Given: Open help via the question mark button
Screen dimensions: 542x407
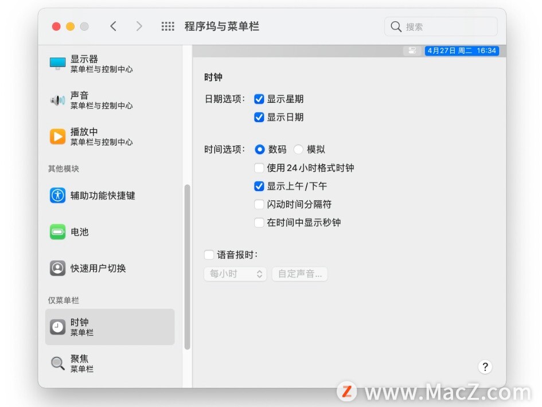Looking at the screenshot, I should tap(485, 367).
